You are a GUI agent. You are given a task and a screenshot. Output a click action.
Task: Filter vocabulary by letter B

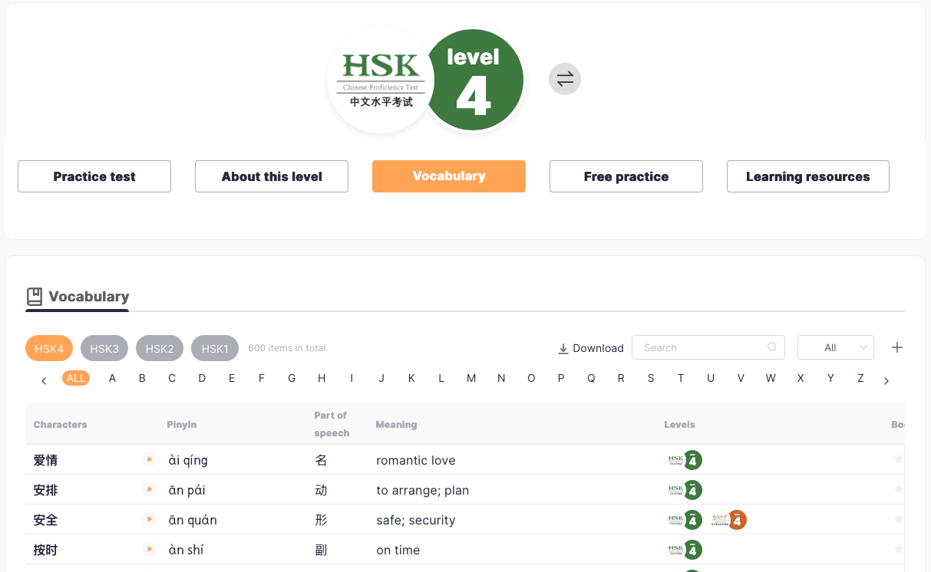pos(142,378)
